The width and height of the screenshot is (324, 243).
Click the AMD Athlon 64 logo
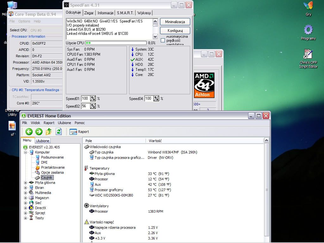point(204,85)
